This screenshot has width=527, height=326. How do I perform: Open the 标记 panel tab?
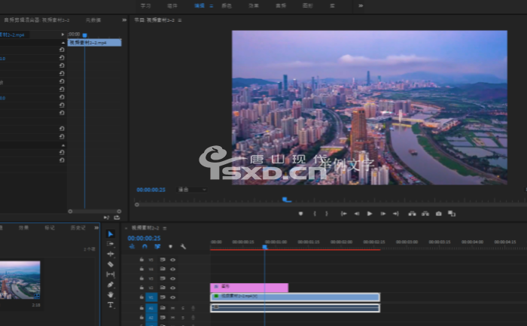50,227
